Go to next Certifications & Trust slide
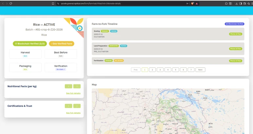The width and height of the screenshot is (253, 134). click(x=77, y=106)
